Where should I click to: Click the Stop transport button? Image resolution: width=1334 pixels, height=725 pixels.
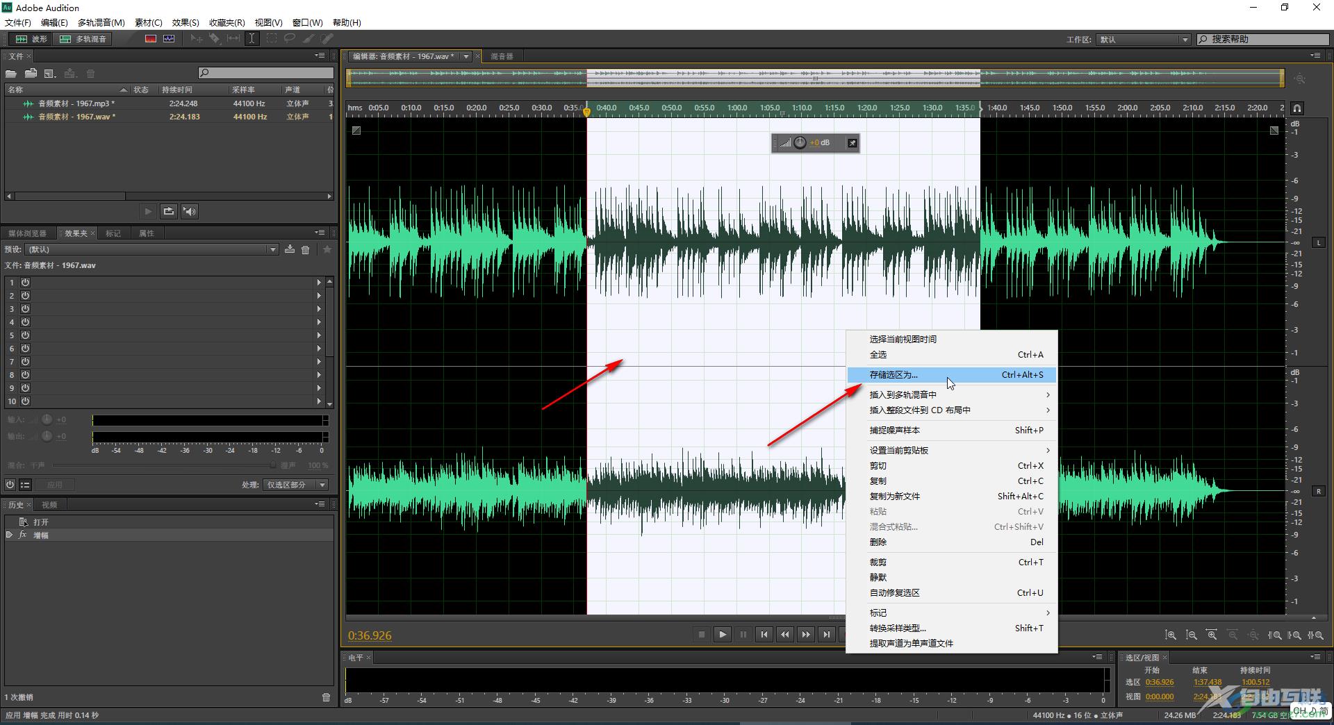pos(702,634)
